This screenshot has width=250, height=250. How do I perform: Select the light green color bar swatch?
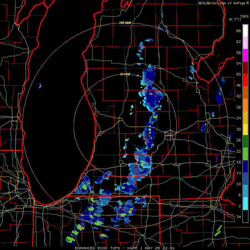(245, 154)
